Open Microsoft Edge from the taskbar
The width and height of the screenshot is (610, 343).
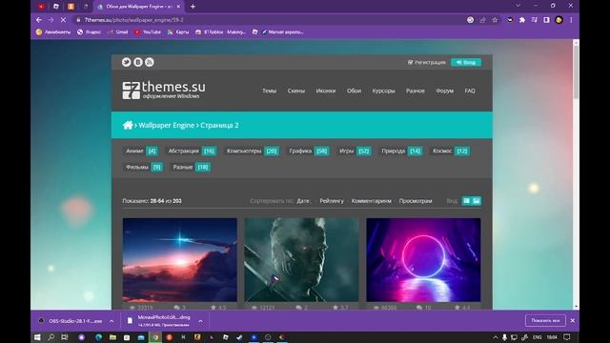98,337
